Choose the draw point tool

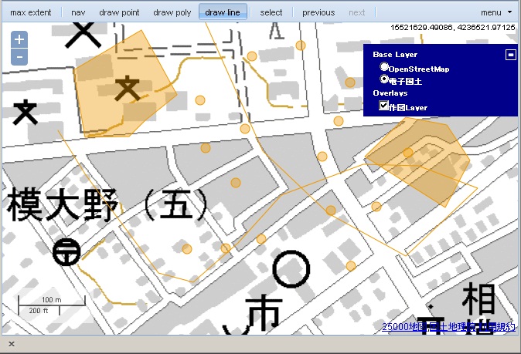(x=119, y=12)
